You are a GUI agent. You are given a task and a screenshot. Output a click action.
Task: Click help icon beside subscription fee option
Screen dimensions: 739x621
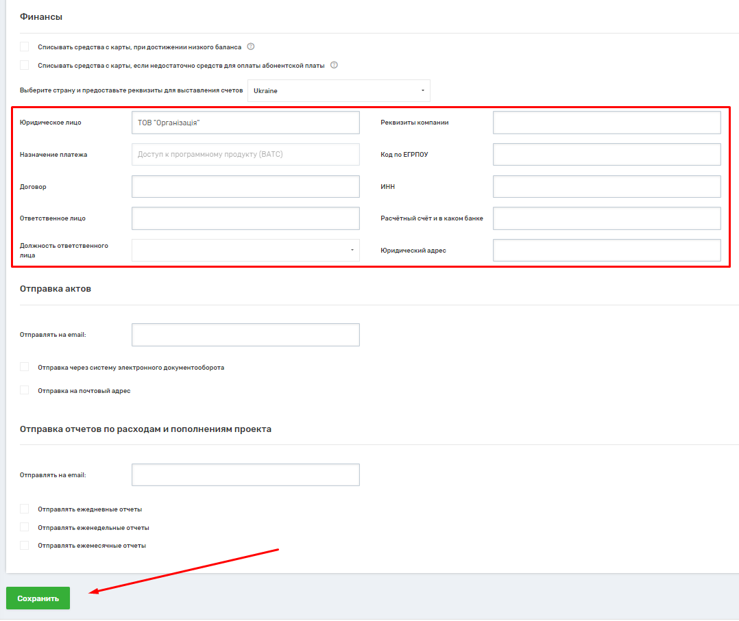(x=334, y=65)
